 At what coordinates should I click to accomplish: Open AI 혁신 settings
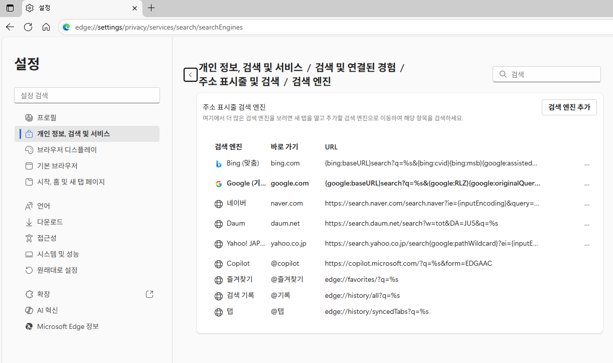[x=87, y=310]
